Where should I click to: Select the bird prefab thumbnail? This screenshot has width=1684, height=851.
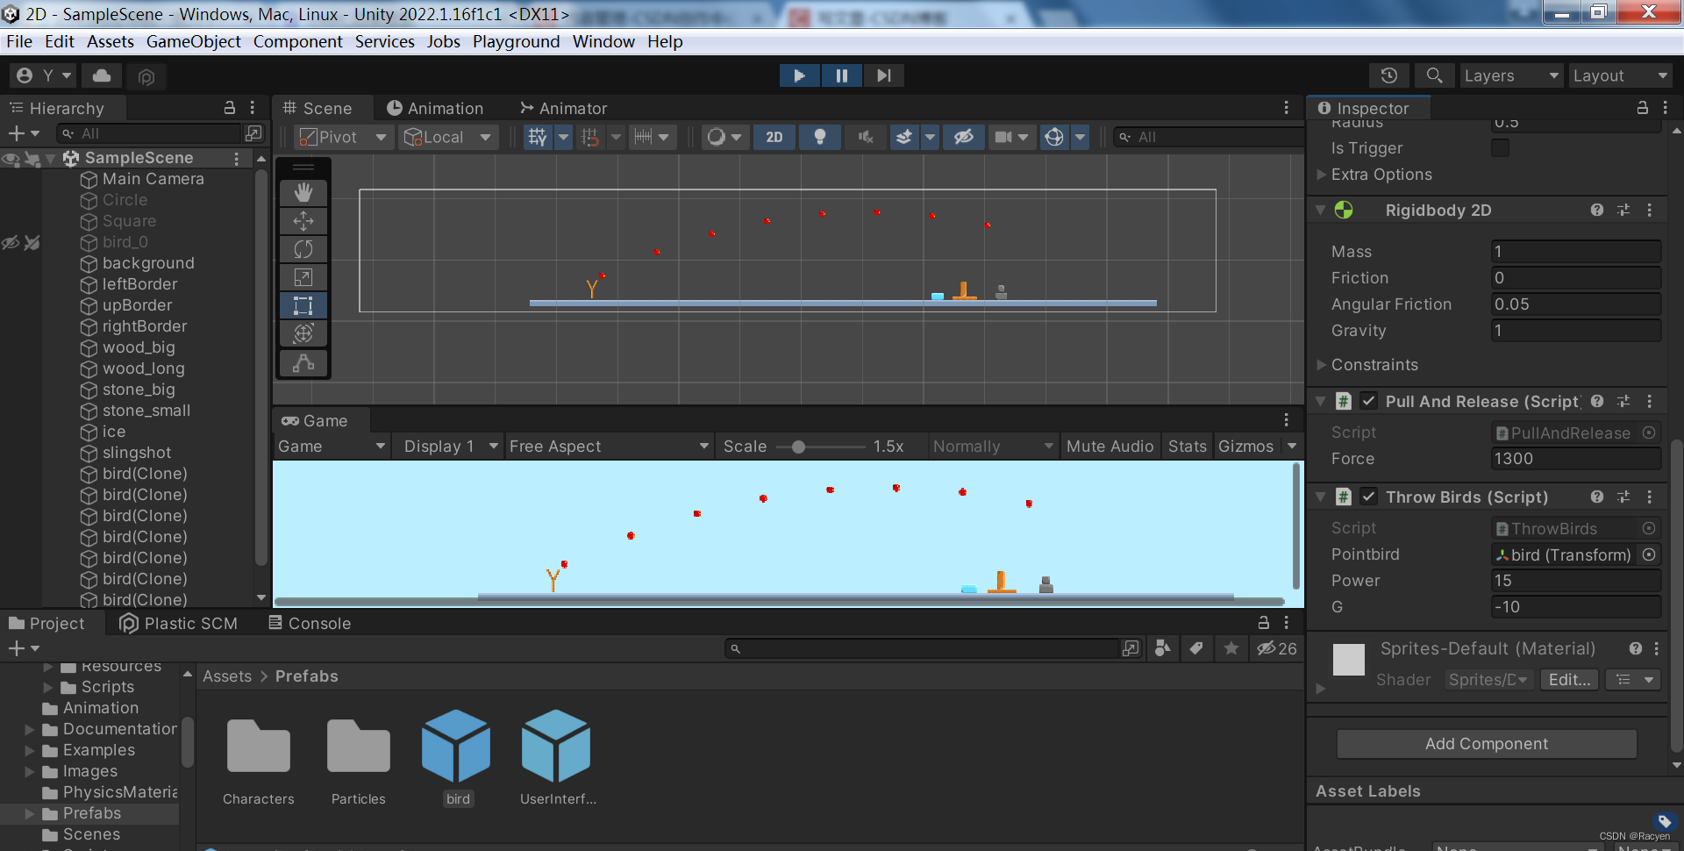(x=456, y=746)
